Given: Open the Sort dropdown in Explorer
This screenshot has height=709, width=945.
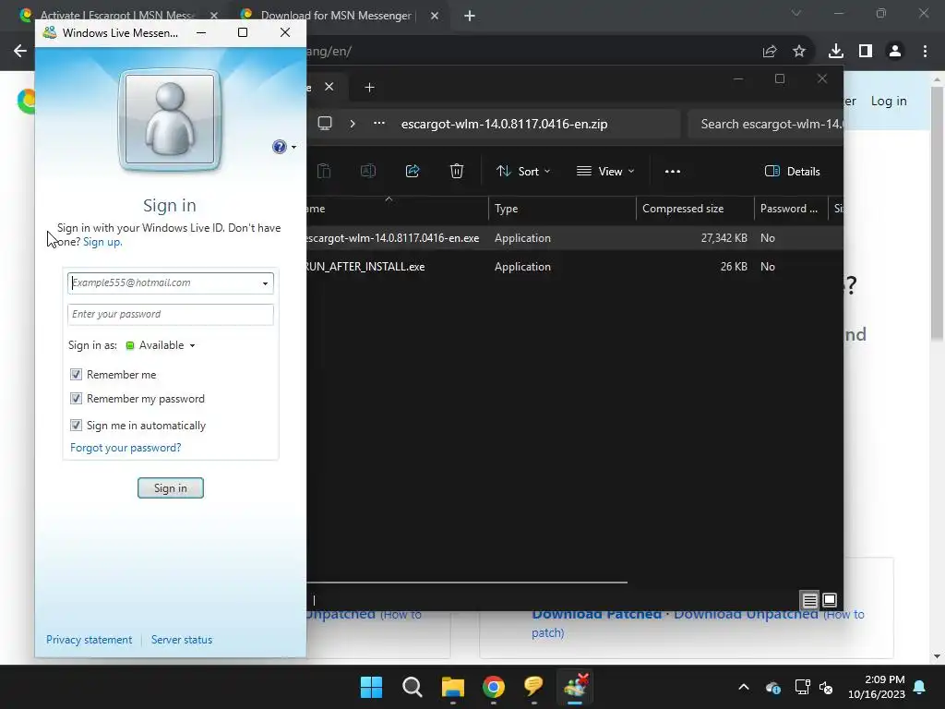Looking at the screenshot, I should click(523, 171).
